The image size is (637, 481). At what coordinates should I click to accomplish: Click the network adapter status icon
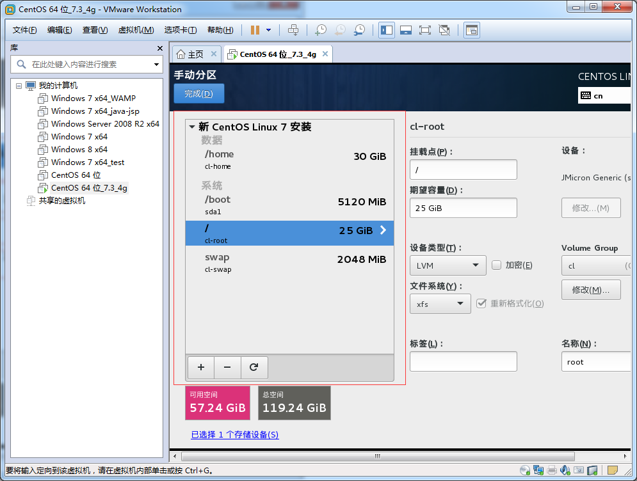(538, 470)
